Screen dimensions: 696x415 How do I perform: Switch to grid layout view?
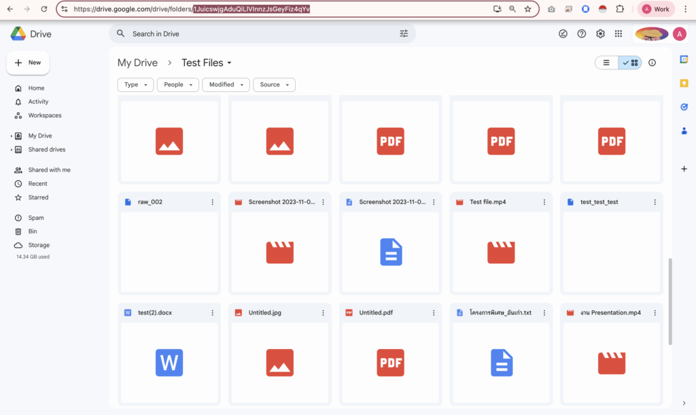pos(631,63)
